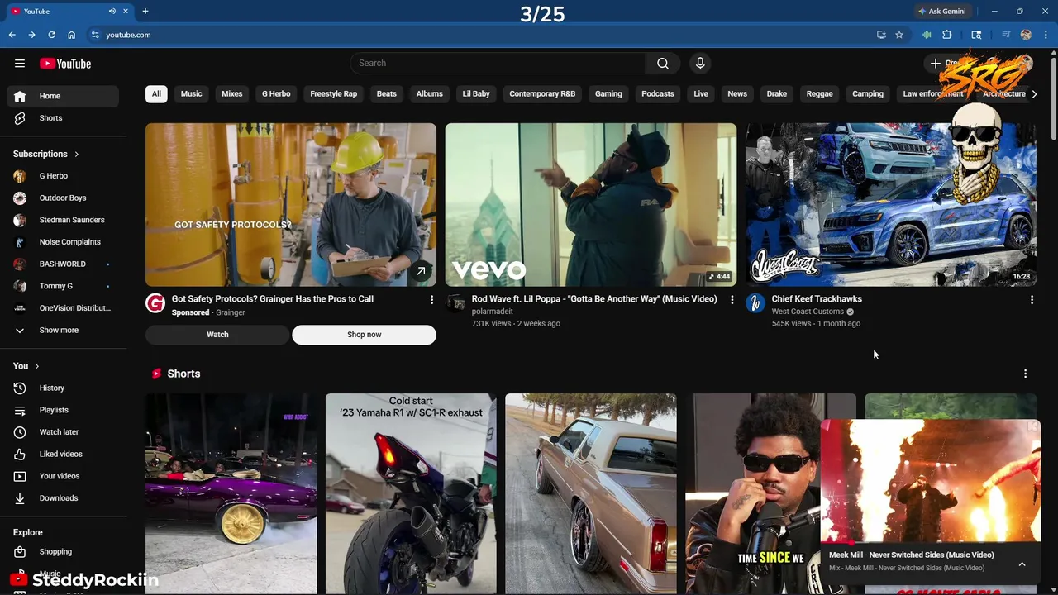Open Shorts from the sidebar
The image size is (1058, 595).
(x=63, y=118)
